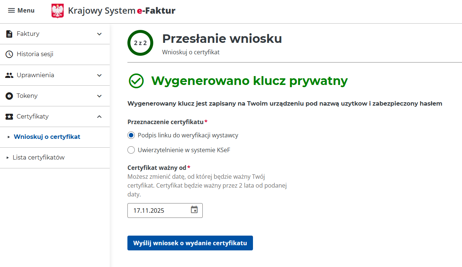Collapse the Certyfikaty section chevron

[99, 117]
